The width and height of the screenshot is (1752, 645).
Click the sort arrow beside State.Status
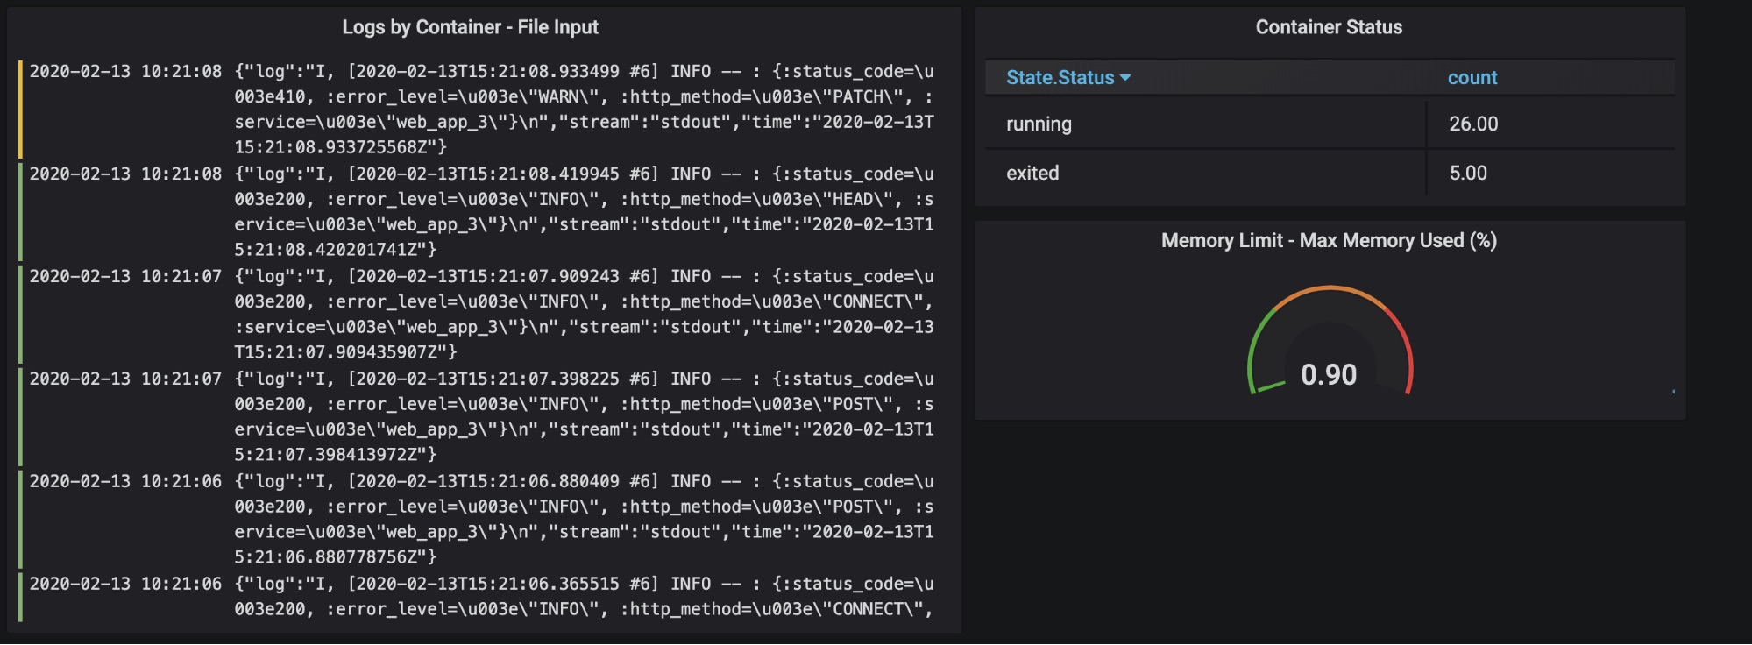click(1125, 78)
